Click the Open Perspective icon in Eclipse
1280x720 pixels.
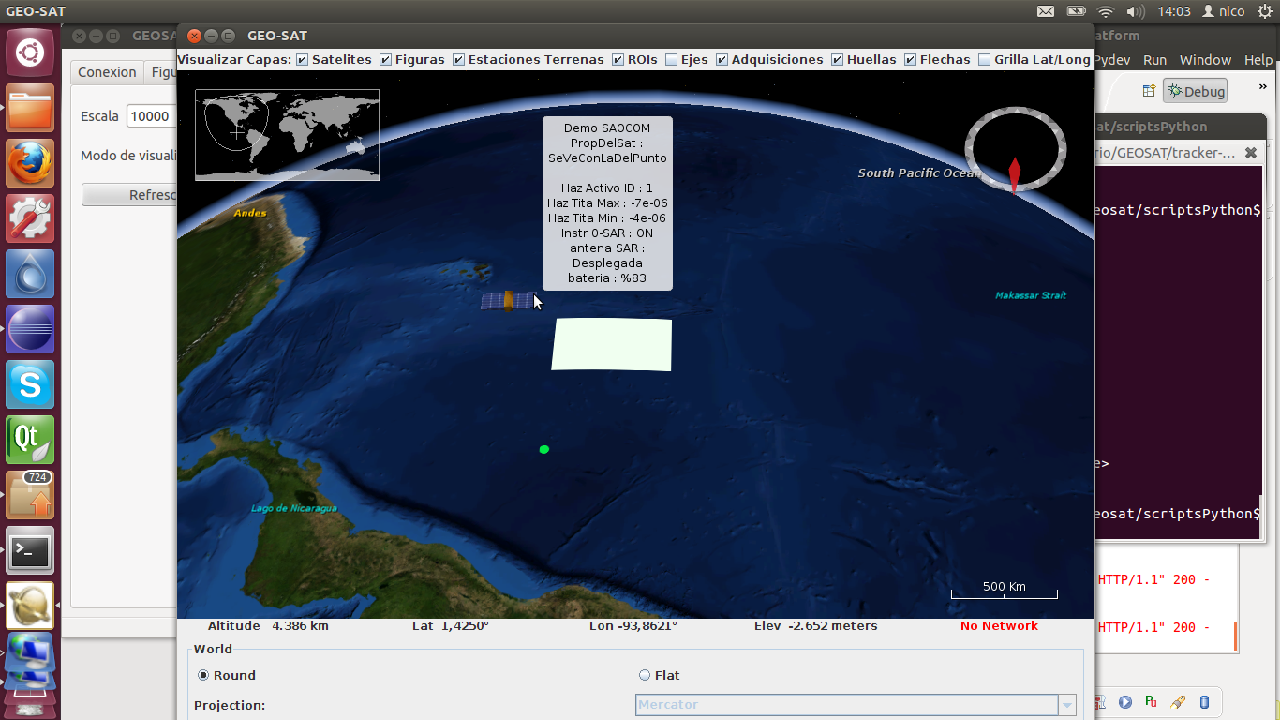coord(1149,91)
